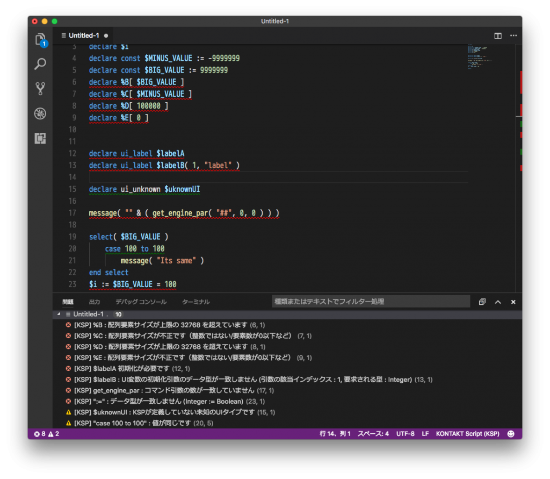Open the UTF-8 encoding selector
550x479 pixels.
[x=405, y=434]
